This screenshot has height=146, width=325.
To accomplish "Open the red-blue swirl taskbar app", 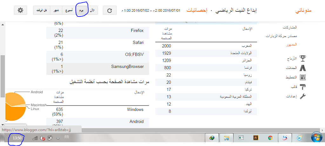I will [285, 138].
